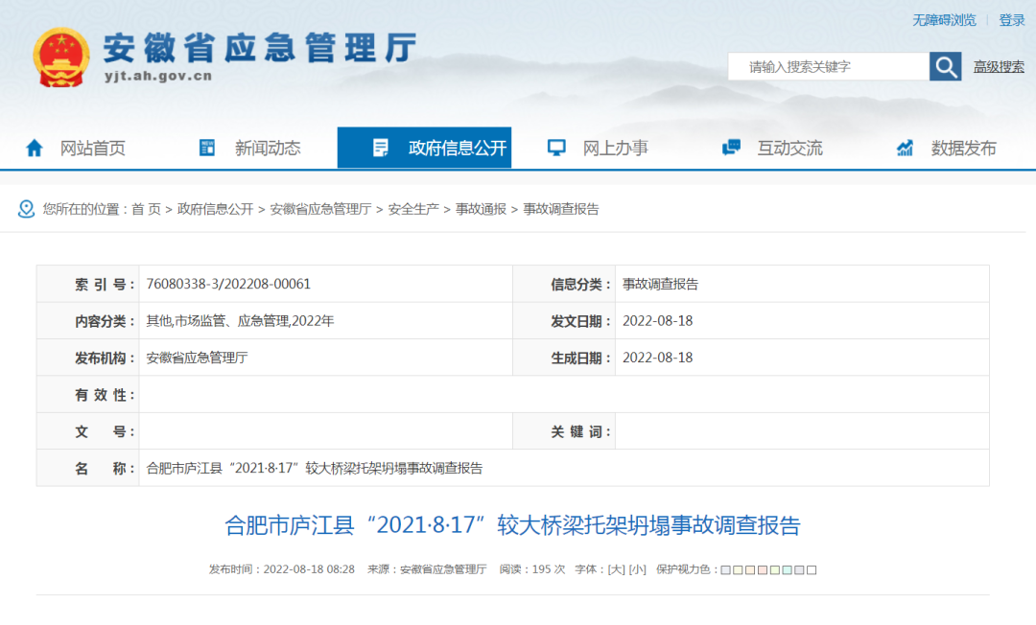
Task: Click the 来源：安徽省应急管理厅 text
Action: click(x=427, y=569)
